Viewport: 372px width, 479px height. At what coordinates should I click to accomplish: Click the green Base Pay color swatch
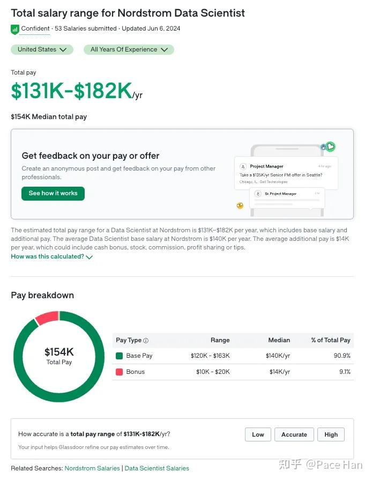120,356
